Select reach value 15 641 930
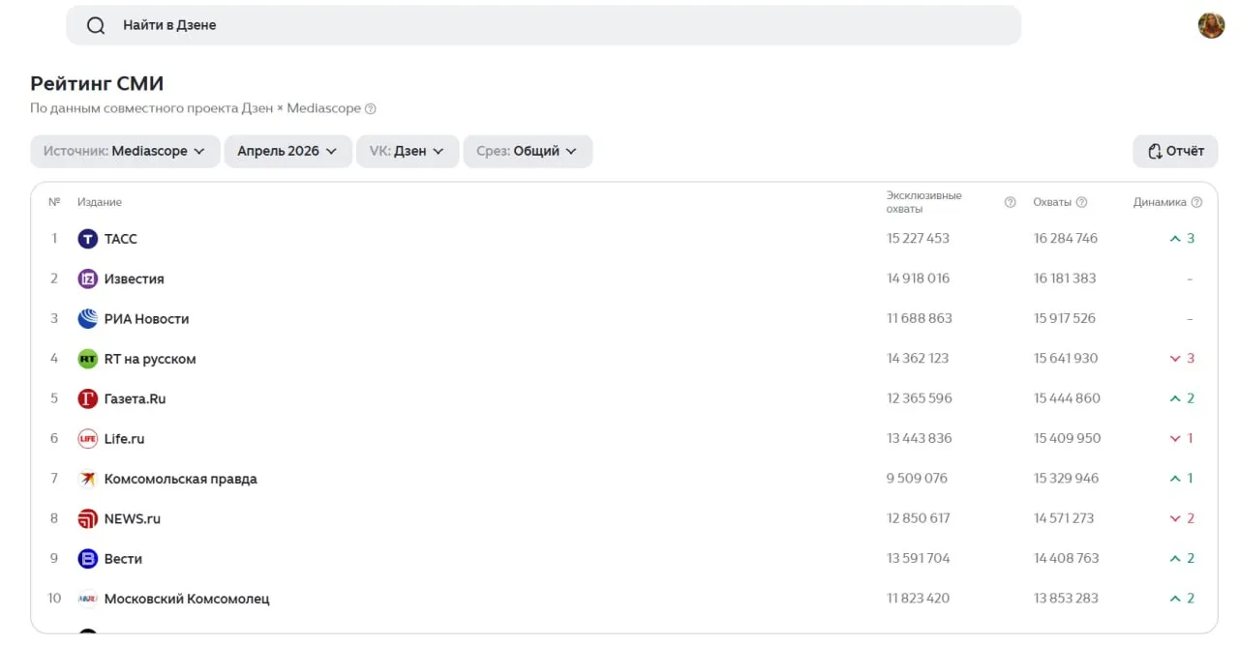Screen dimensions: 1239x645 point(1066,358)
